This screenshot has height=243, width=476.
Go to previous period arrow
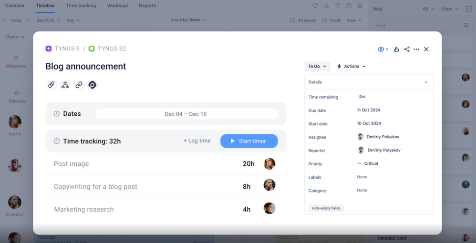click(x=4, y=20)
